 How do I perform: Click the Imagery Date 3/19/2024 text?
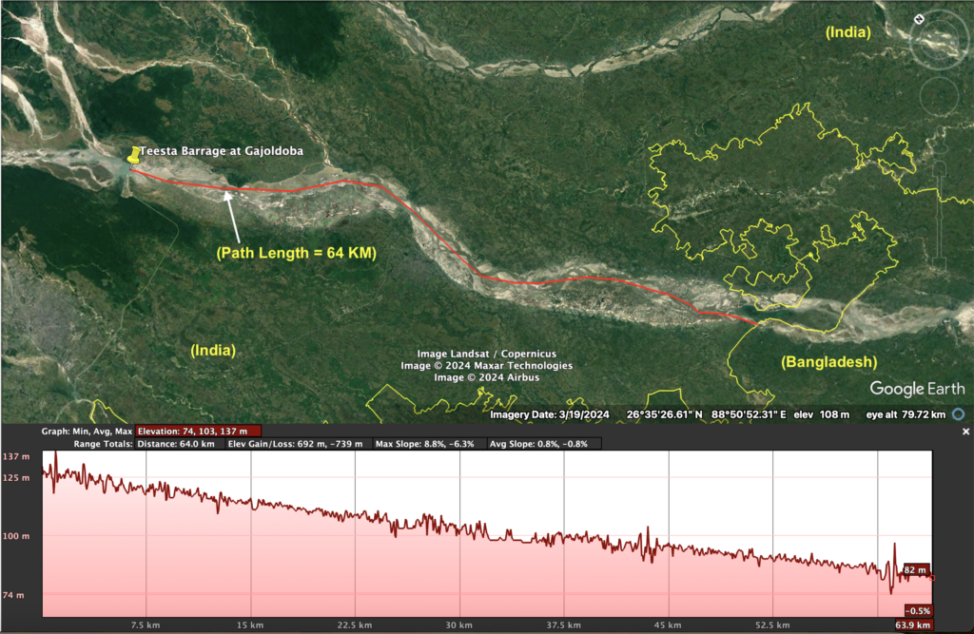[x=549, y=414]
